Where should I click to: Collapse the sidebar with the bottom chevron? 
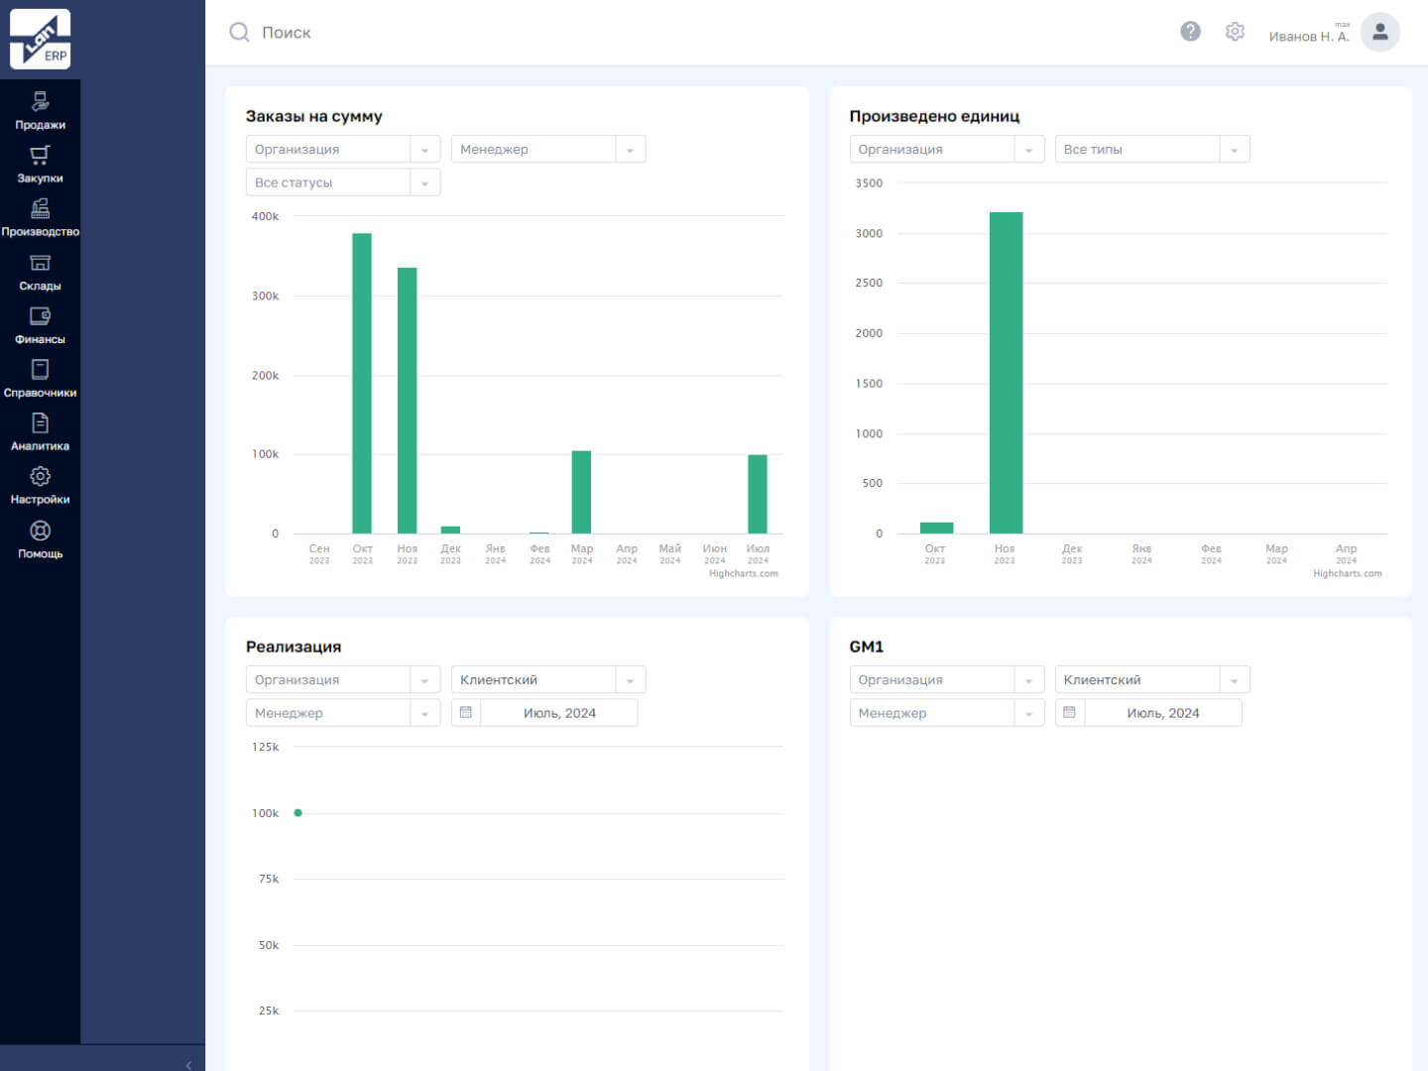pos(188,1065)
